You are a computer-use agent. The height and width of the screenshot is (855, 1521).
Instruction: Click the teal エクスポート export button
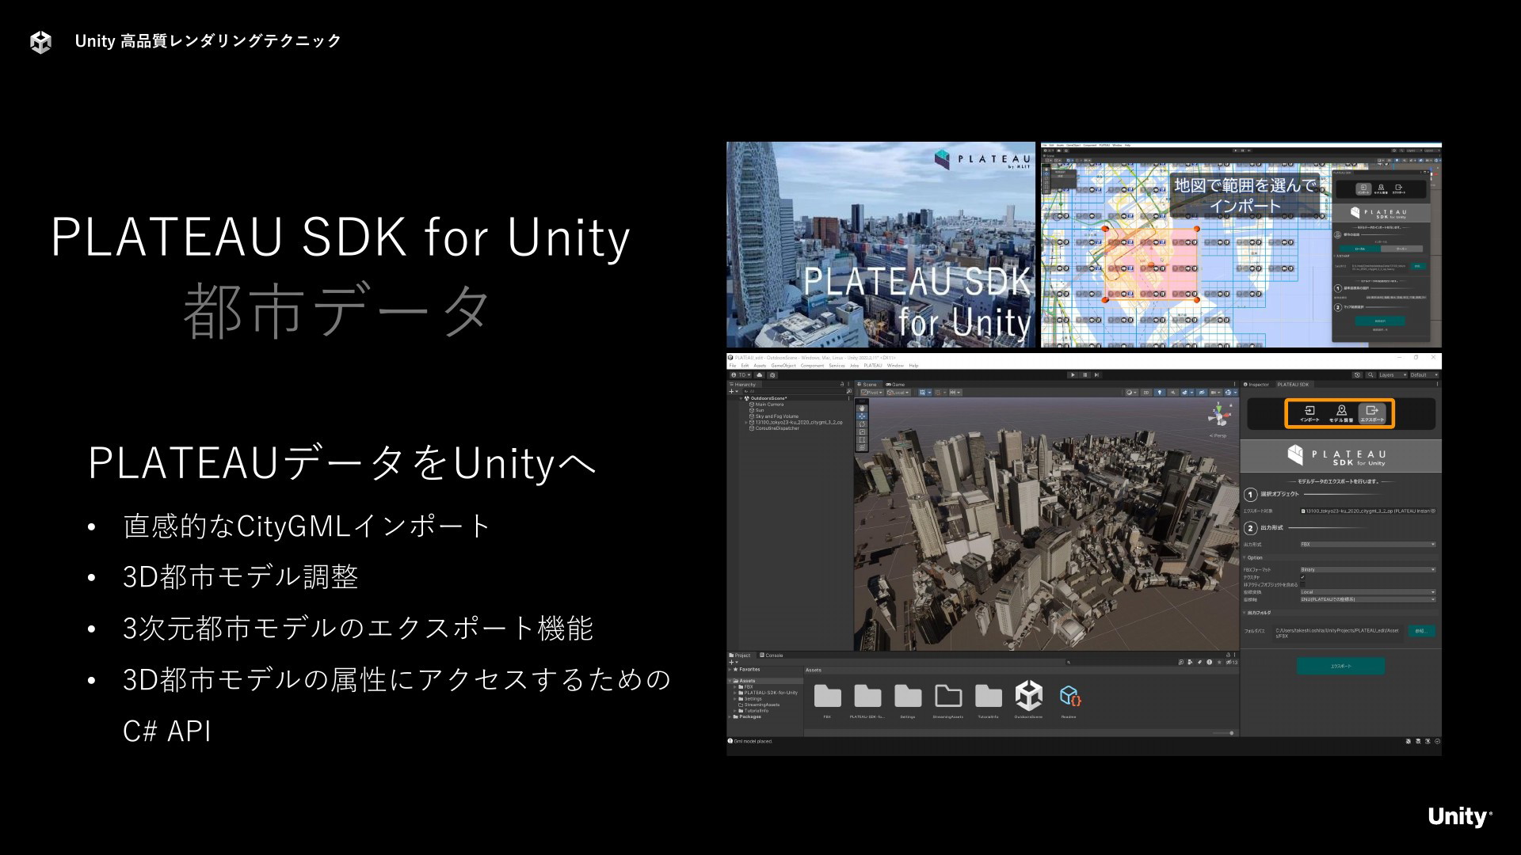(1340, 666)
